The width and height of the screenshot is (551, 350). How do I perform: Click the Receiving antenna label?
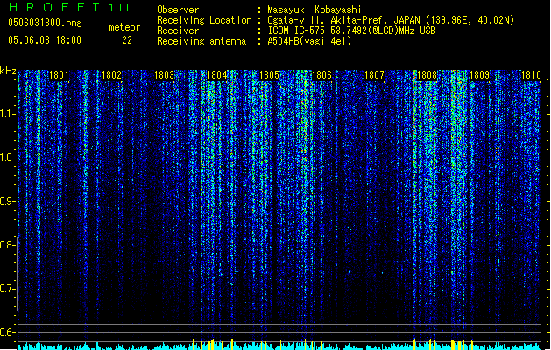pos(201,41)
